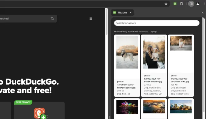
Task: Close the Razuna side panel
Action: point(203,13)
